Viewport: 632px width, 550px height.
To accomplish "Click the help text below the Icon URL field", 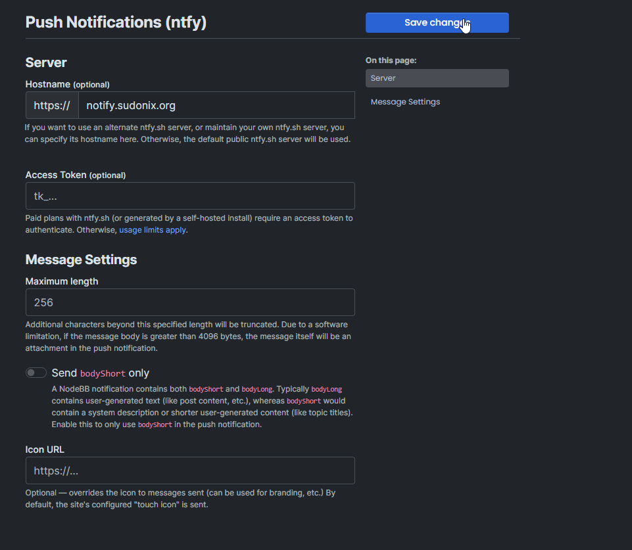I will tap(180, 499).
